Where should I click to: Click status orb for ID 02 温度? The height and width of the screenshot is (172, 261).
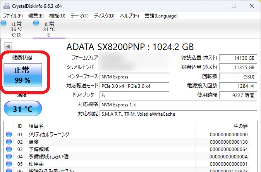pos(9,142)
